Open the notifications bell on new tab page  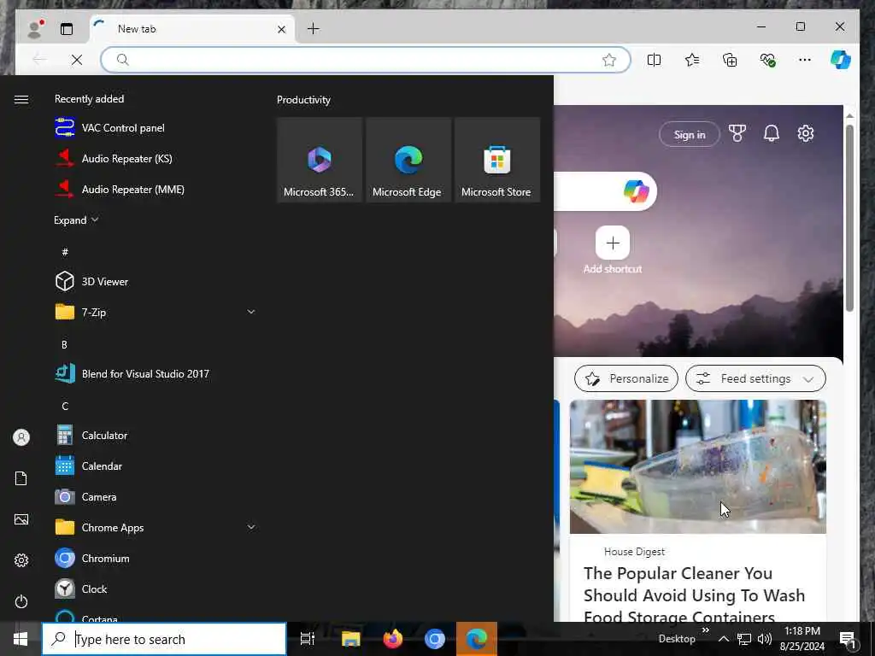click(772, 133)
